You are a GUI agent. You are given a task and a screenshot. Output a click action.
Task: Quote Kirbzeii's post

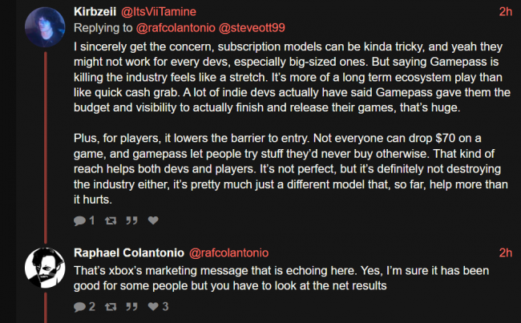pos(131,220)
